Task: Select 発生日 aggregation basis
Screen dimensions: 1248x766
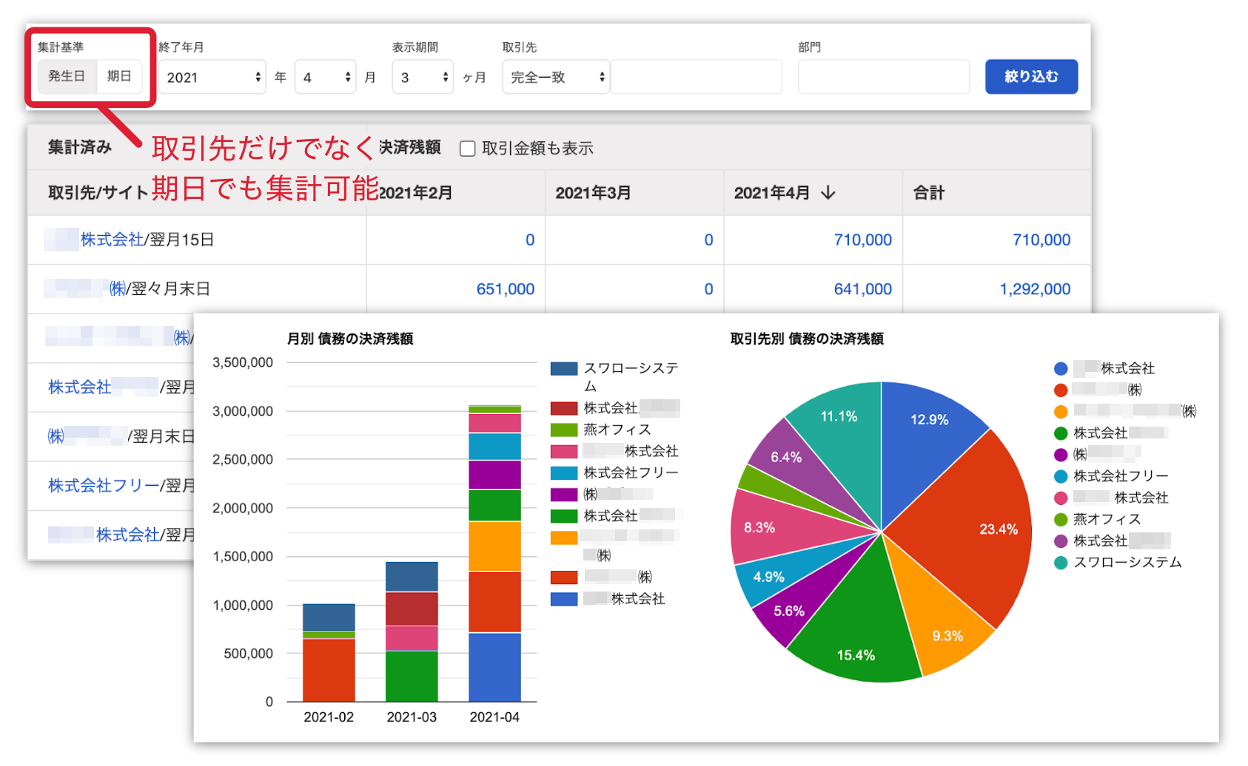Action: coord(67,76)
